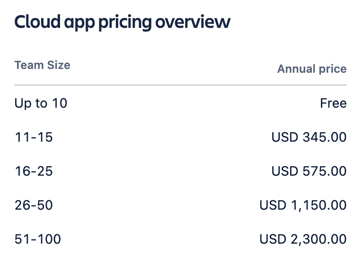362x255 pixels.
Task: Click the USD 575.00 price
Action: tap(309, 171)
